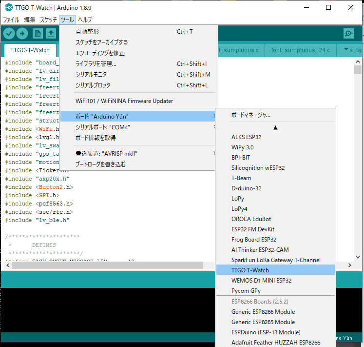Choose the TTGO T-Watch board

275,270
